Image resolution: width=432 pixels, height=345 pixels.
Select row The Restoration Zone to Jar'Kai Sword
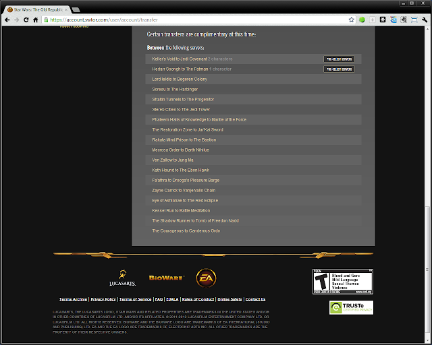pos(253,130)
